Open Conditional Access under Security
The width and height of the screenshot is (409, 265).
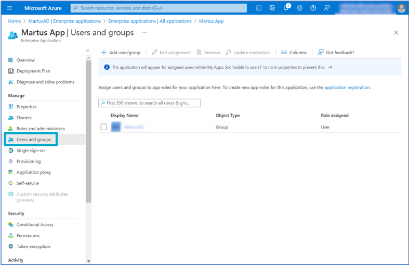(x=35, y=225)
